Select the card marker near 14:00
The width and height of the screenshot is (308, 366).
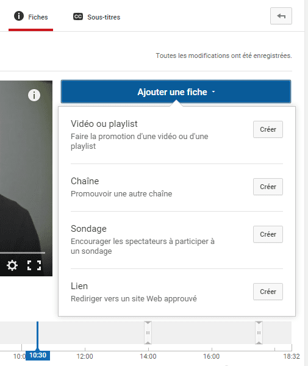(x=148, y=332)
